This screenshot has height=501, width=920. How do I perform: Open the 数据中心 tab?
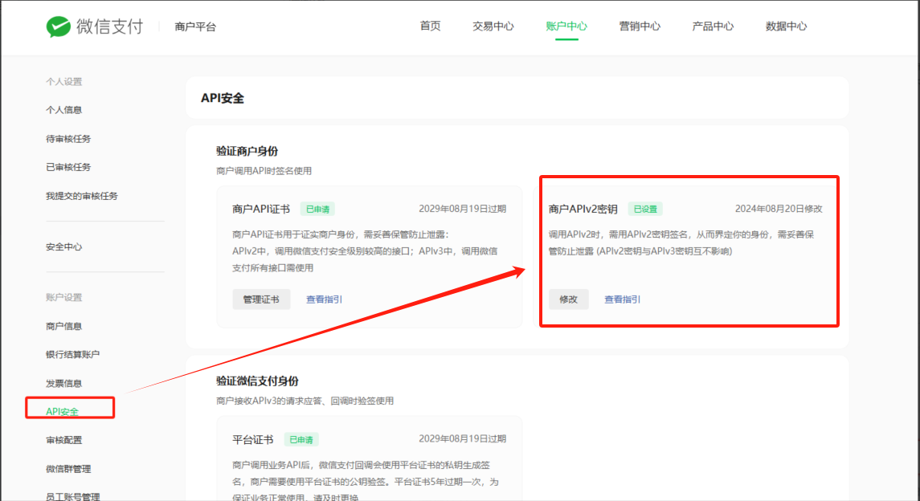(786, 26)
